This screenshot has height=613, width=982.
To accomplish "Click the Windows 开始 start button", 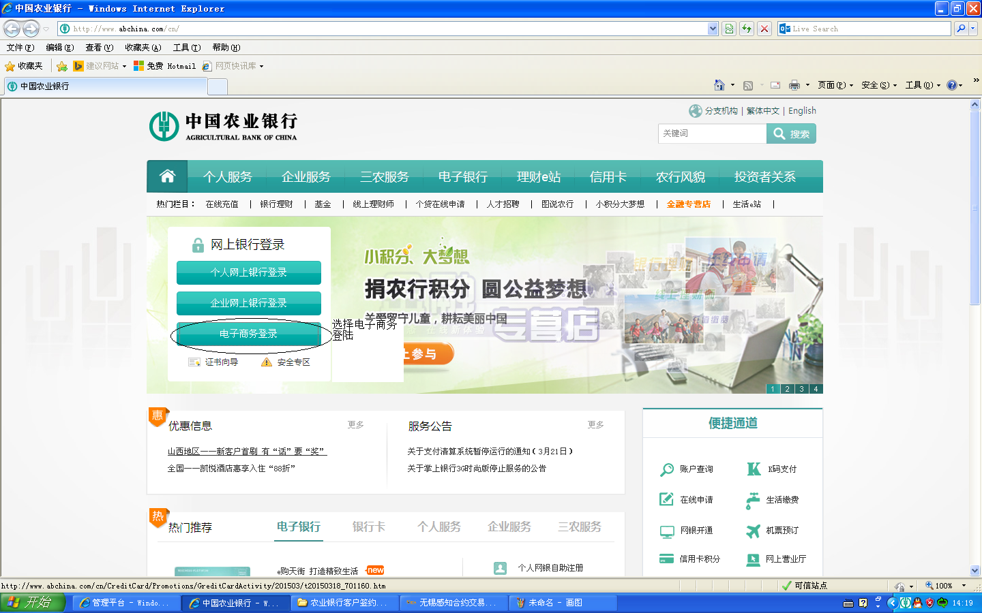I will click(x=33, y=602).
